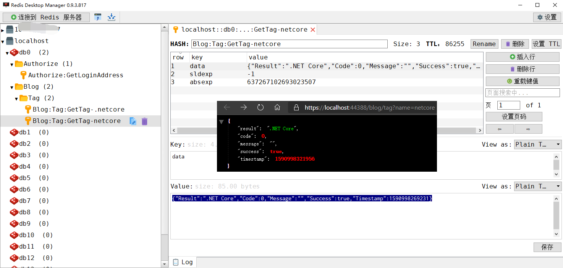This screenshot has height=268, width=563.
Task: Click the browser back arrow
Action: 227,108
